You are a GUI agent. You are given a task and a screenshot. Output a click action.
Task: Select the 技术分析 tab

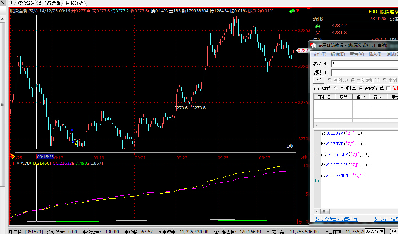74,3
